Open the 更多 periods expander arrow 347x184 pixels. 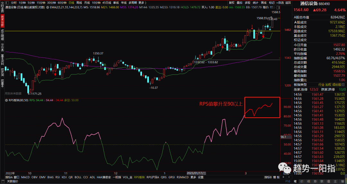point(146,3)
